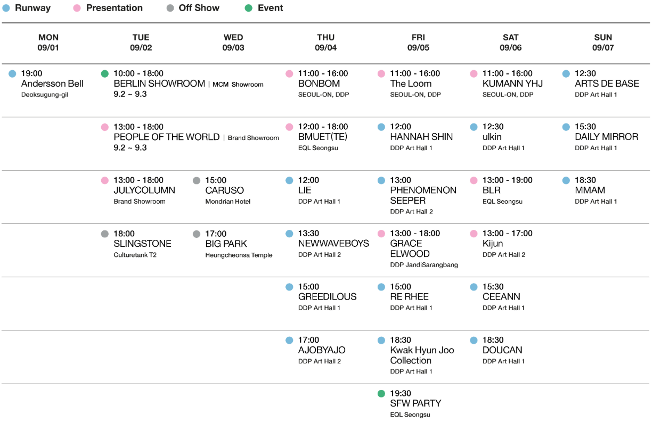Click the blue dot beside AJOBYAJO
This screenshot has height=423, width=669.
click(x=289, y=340)
